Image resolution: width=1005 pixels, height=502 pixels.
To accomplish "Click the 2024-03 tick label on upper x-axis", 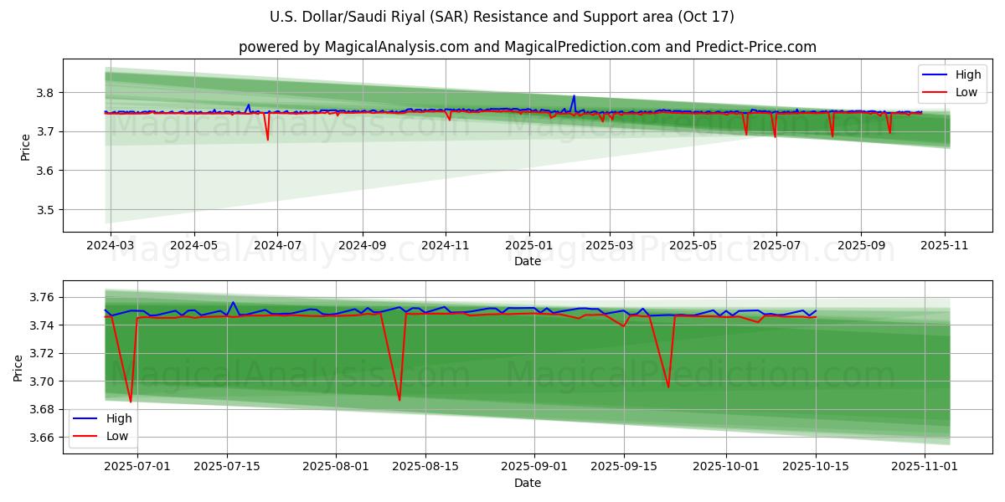I will 111,246.
